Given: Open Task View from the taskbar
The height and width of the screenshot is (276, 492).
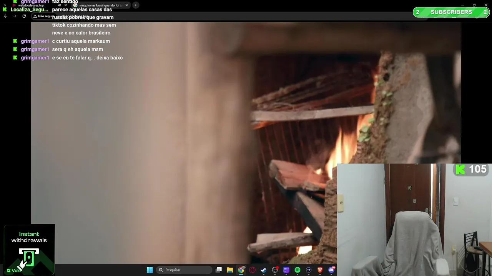Looking at the screenshot, I should tap(219, 270).
